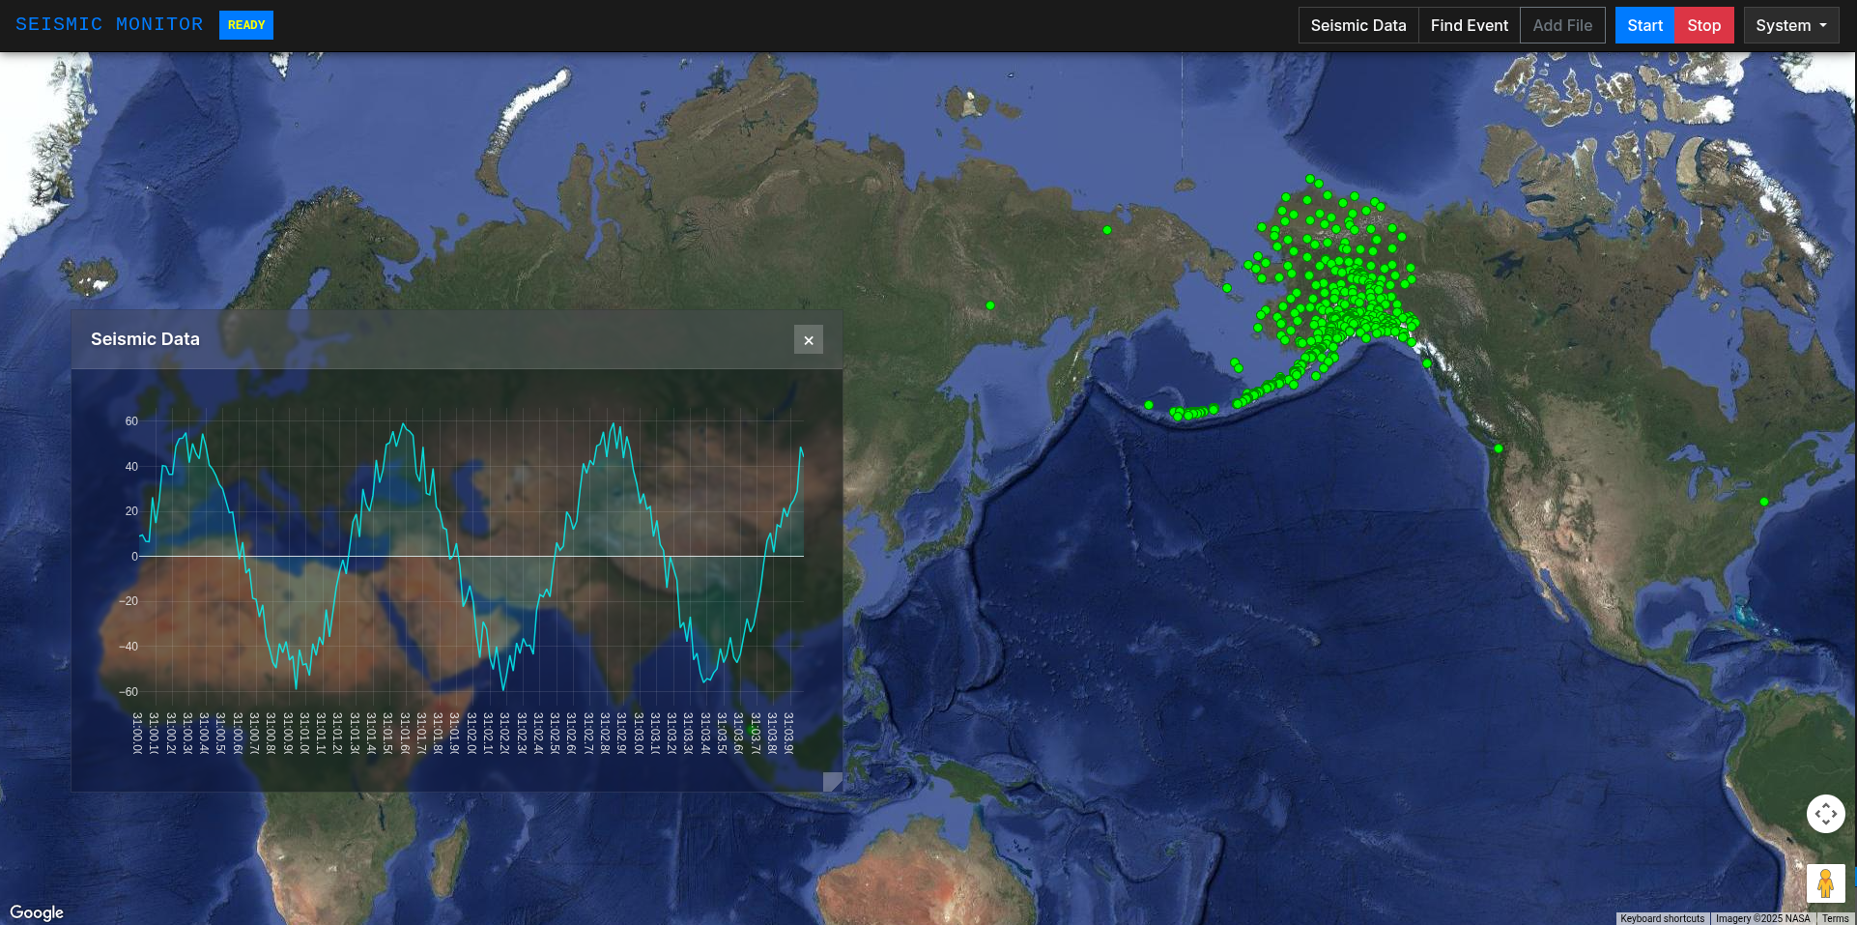
Task: Click the Seismic Data panel resize handle
Action: (x=832, y=782)
